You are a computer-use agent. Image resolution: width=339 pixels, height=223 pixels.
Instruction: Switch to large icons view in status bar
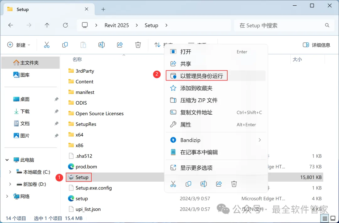(333, 218)
